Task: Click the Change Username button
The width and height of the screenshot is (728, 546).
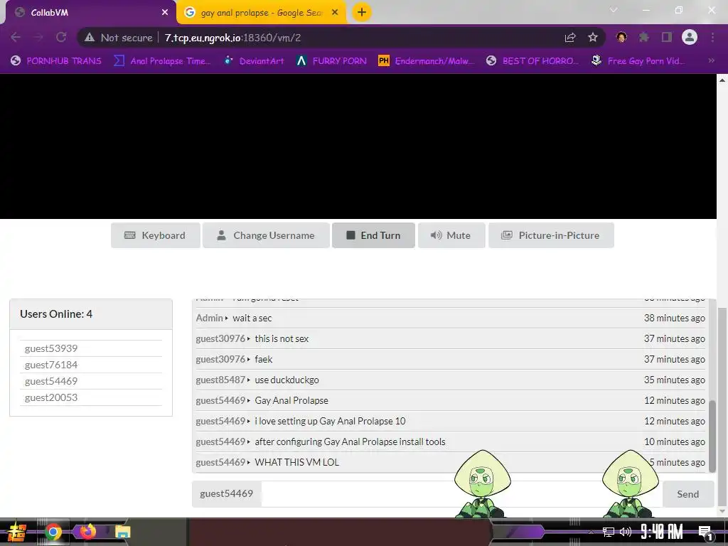Action: [266, 235]
